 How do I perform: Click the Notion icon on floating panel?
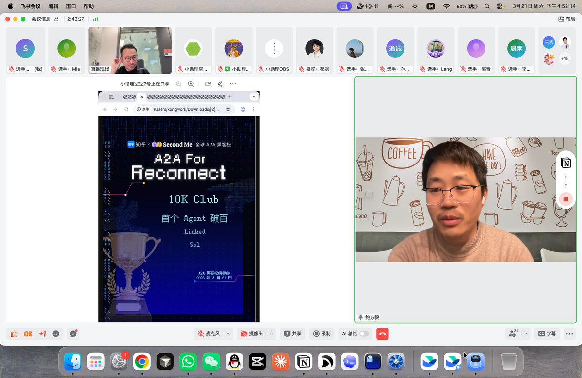(566, 163)
